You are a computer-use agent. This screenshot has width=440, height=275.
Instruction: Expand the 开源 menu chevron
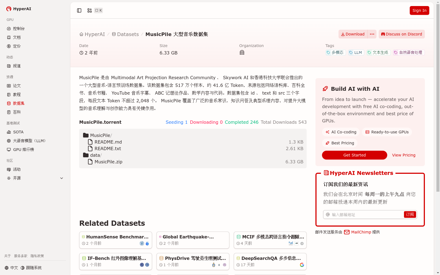click(62, 178)
